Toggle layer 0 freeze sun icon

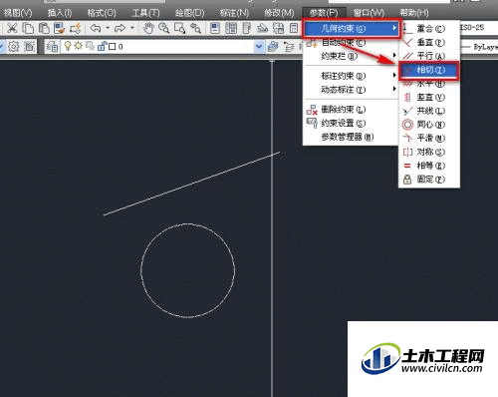79,46
